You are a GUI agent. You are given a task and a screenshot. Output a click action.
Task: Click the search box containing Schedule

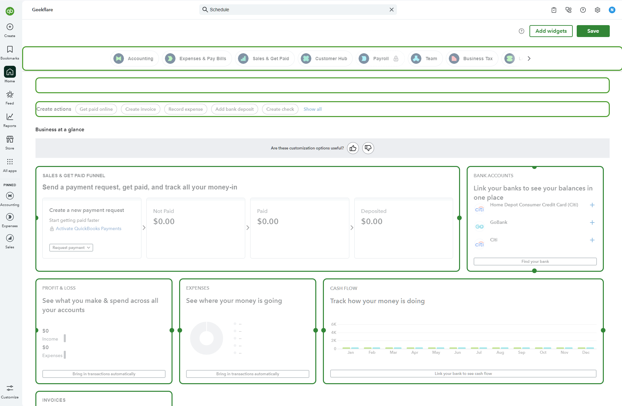coord(298,10)
